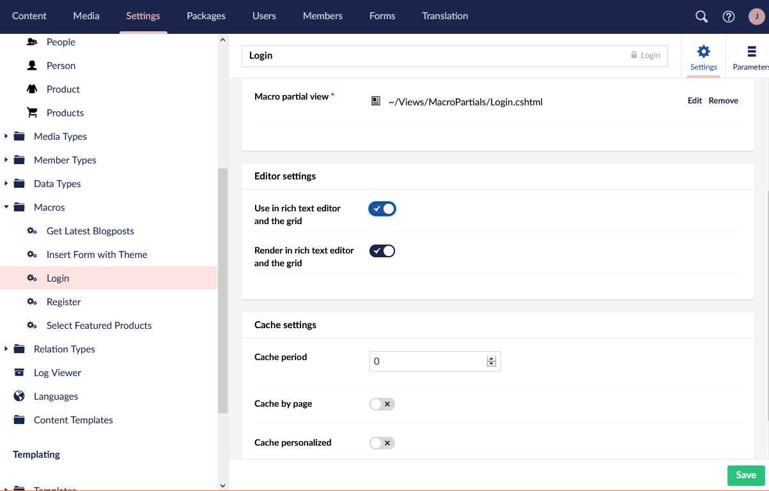Click the Log Viewer box icon
The width and height of the screenshot is (769, 491).
coord(19,373)
